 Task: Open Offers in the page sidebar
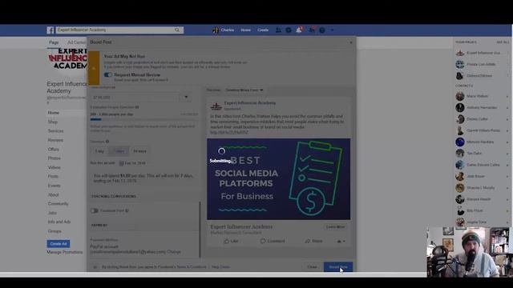pyautogui.click(x=54, y=150)
